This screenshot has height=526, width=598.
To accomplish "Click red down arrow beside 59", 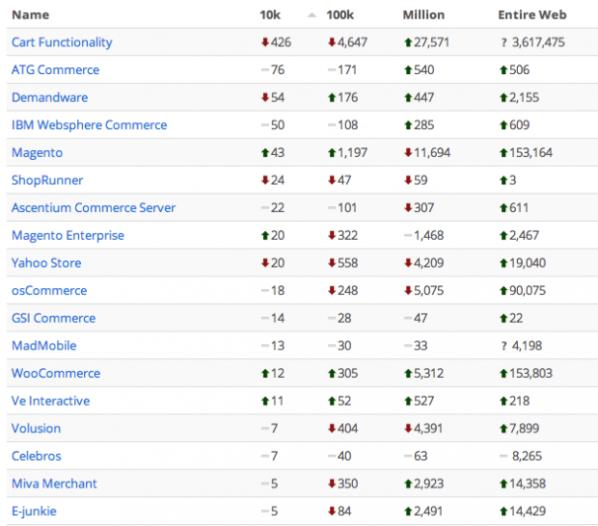I will point(408,180).
